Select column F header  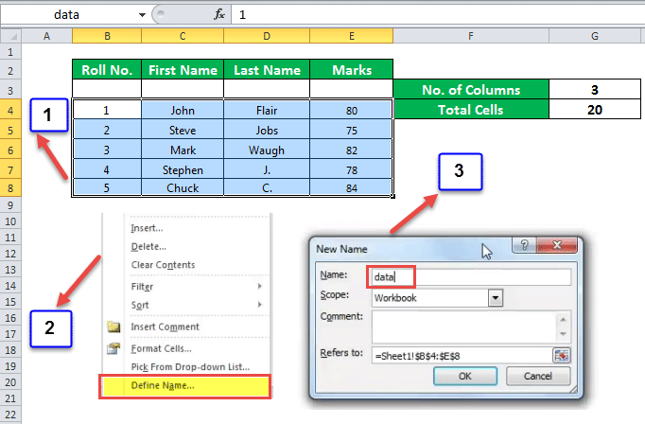(x=471, y=36)
